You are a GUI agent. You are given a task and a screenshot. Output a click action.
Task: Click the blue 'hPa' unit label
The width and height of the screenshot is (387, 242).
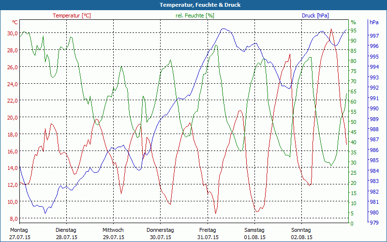374,22
